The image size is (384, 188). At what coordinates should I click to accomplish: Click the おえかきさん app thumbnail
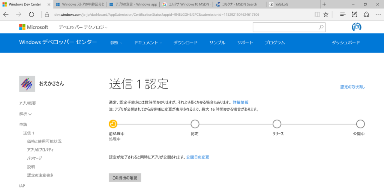coord(27,84)
